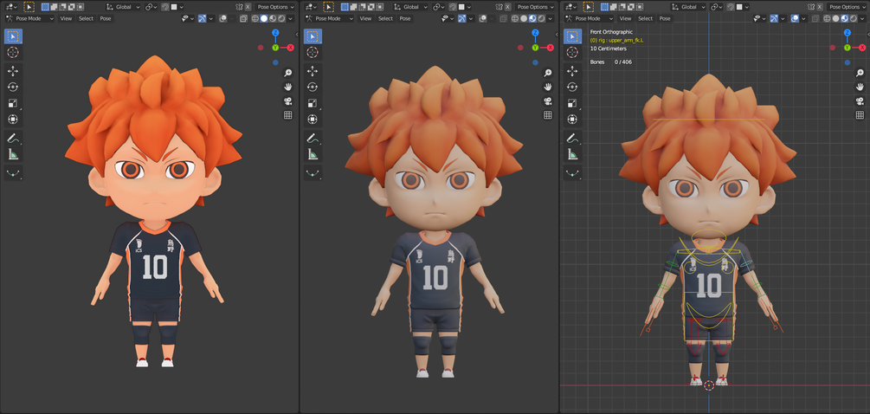The height and width of the screenshot is (414, 870).
Task: Select the Annotate tool in left viewport
Action: click(x=13, y=139)
